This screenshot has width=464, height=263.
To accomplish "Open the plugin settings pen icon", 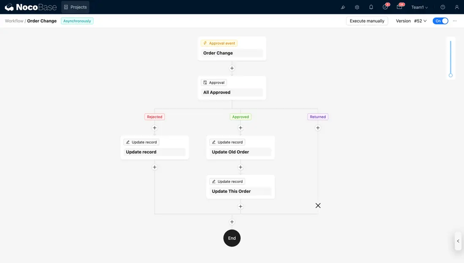I will click(342, 7).
